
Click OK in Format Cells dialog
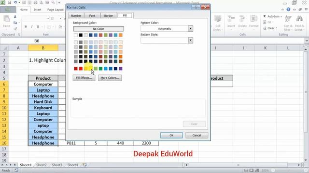(171, 136)
